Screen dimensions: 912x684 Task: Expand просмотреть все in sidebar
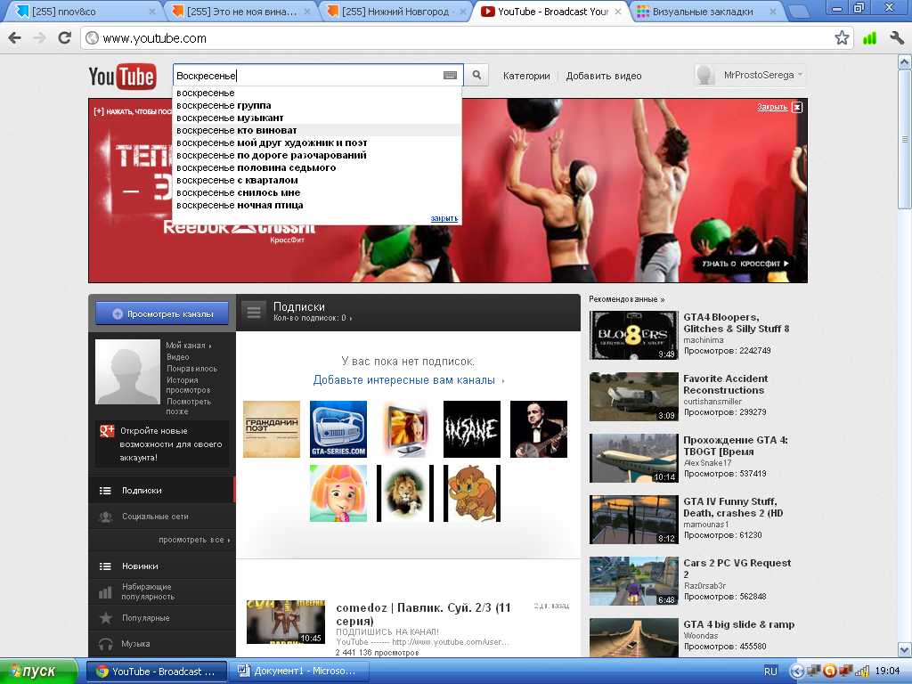[194, 540]
